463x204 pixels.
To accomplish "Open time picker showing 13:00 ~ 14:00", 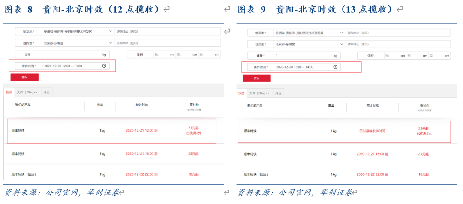I will pyautogui.click(x=307, y=67).
